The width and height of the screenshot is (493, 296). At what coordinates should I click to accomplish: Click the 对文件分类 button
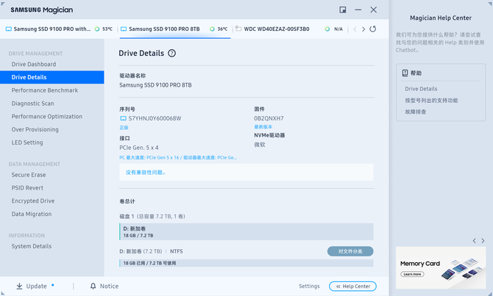350,251
